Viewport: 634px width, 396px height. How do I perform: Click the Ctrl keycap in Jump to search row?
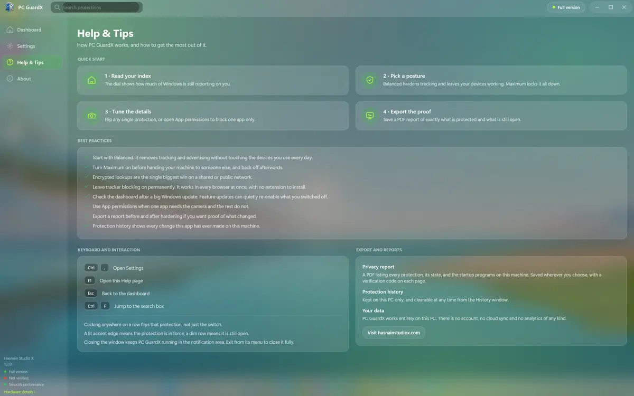coord(91,306)
